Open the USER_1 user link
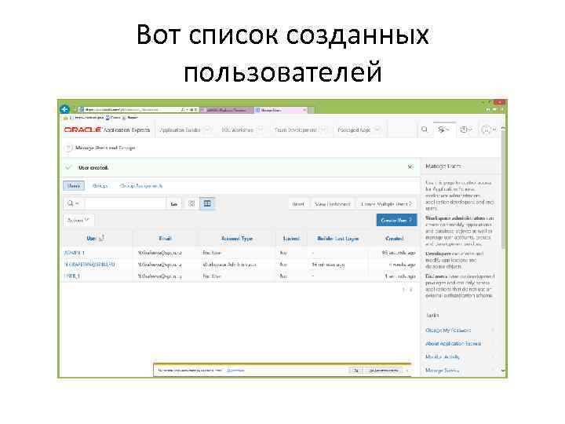The image size is (565, 424). 72,276
